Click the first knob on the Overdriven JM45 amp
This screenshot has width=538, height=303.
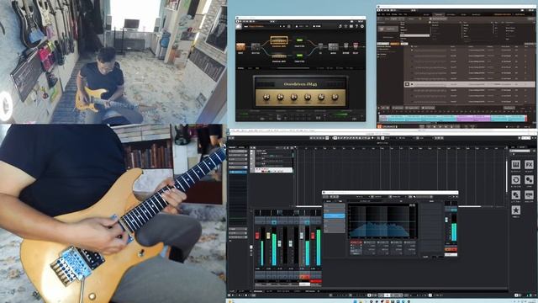tap(266, 98)
